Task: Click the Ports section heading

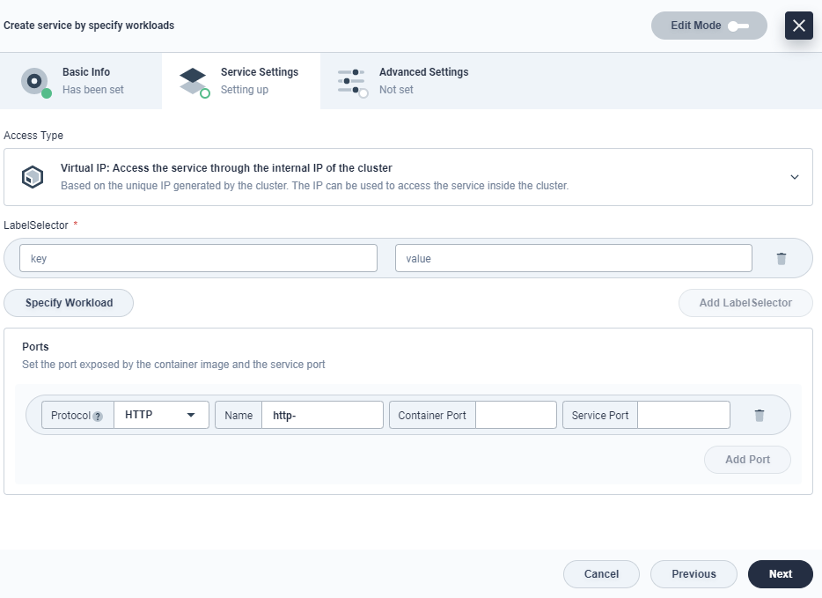Action: 35,347
